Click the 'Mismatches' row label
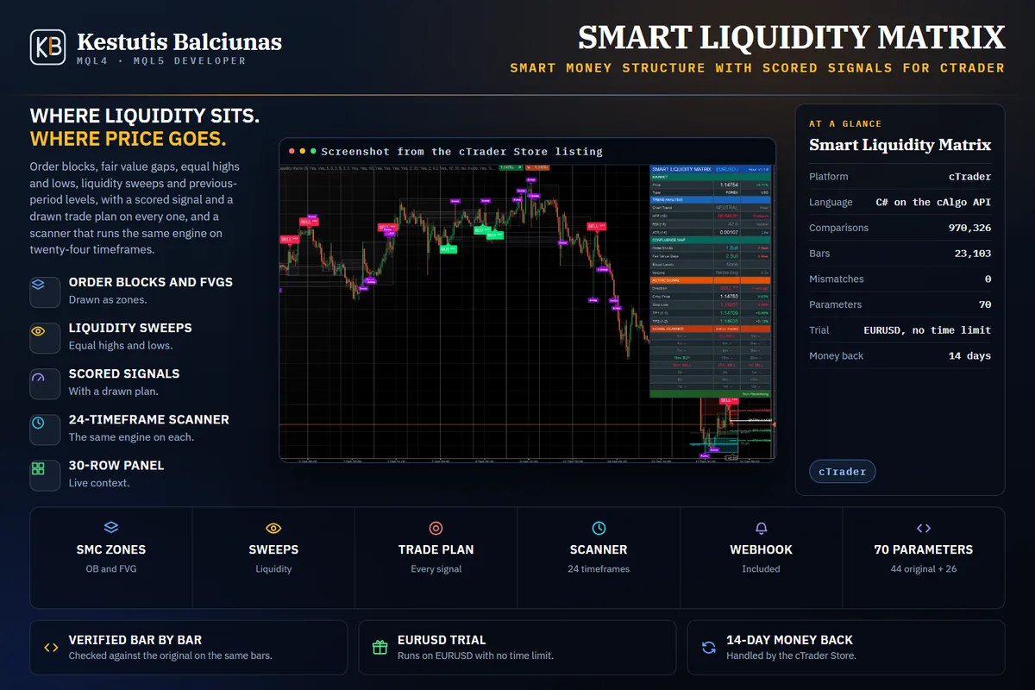 (836, 279)
